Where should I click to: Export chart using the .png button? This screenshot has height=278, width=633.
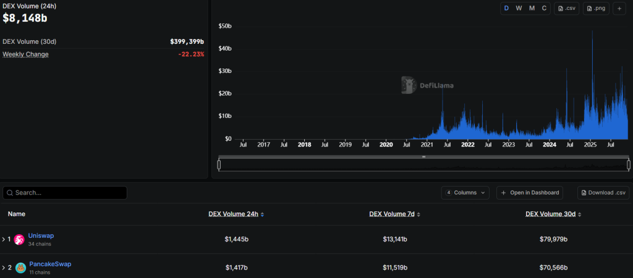pyautogui.click(x=596, y=9)
